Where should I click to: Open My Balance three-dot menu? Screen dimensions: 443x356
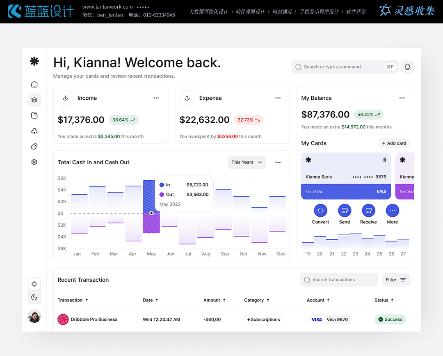coord(402,98)
